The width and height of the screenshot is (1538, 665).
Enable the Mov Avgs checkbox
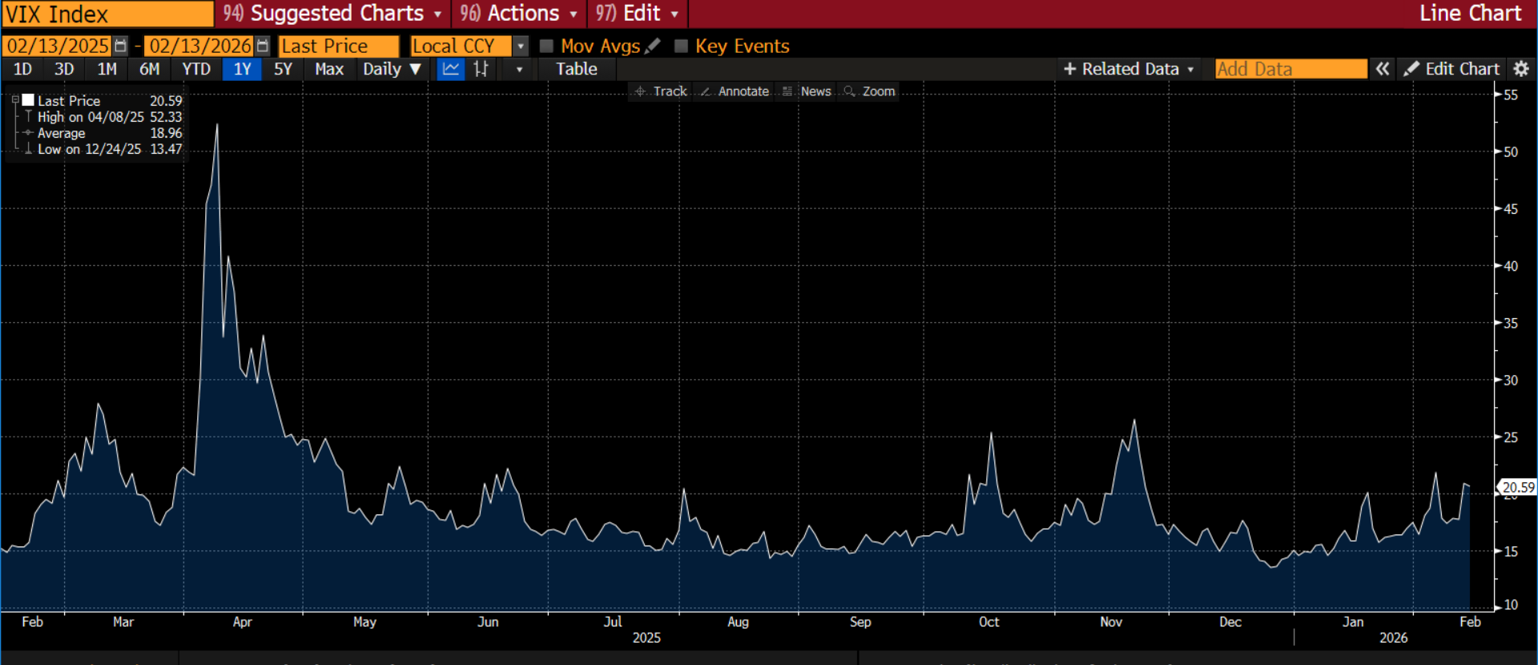pos(547,46)
